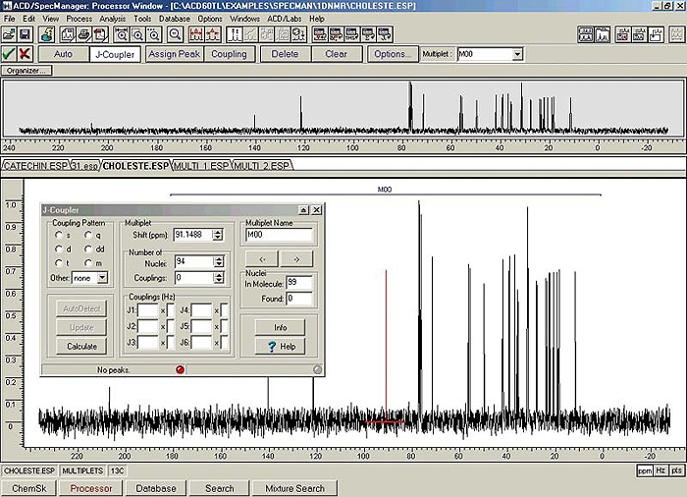Click the dotted-box zoom magnifier icon
Viewport: 687px width, 497px height.
(x=154, y=34)
